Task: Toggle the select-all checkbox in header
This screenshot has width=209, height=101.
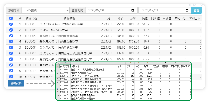Action: pos(11,18)
